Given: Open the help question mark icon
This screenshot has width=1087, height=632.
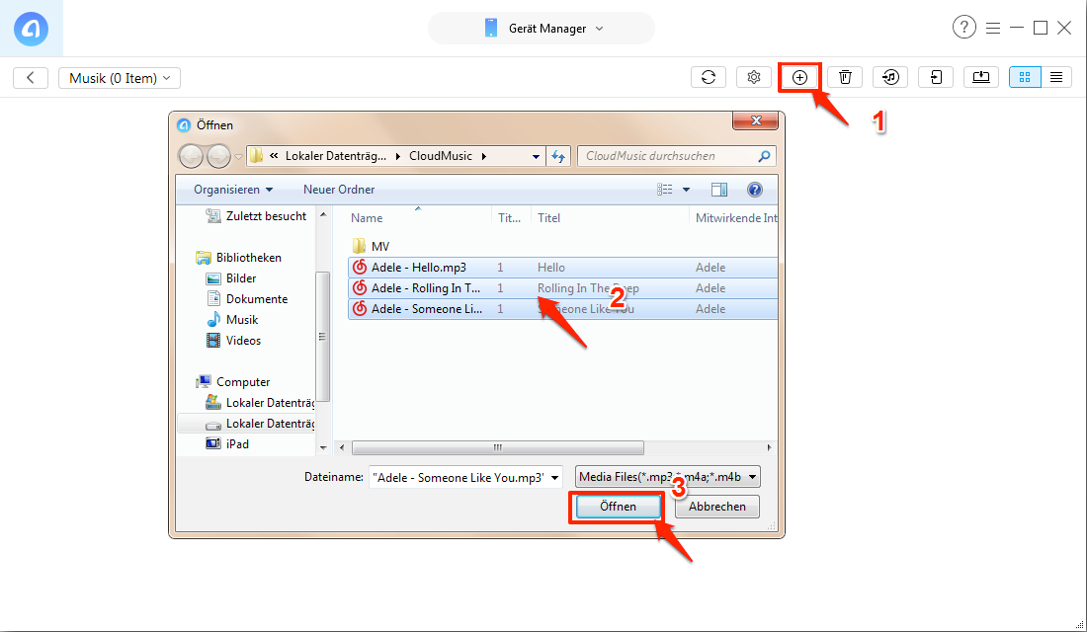Looking at the screenshot, I should point(963,28).
